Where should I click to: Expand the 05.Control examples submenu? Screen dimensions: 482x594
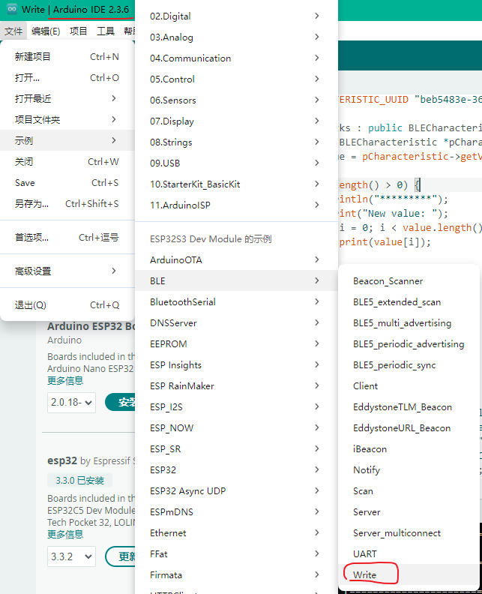pyautogui.click(x=236, y=79)
